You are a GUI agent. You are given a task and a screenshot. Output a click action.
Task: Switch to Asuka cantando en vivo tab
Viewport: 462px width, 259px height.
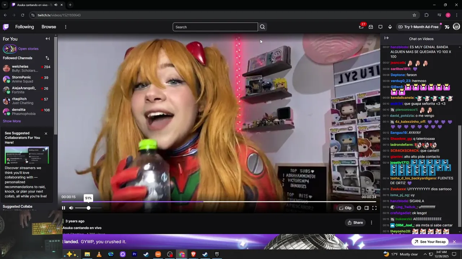click(x=34, y=5)
